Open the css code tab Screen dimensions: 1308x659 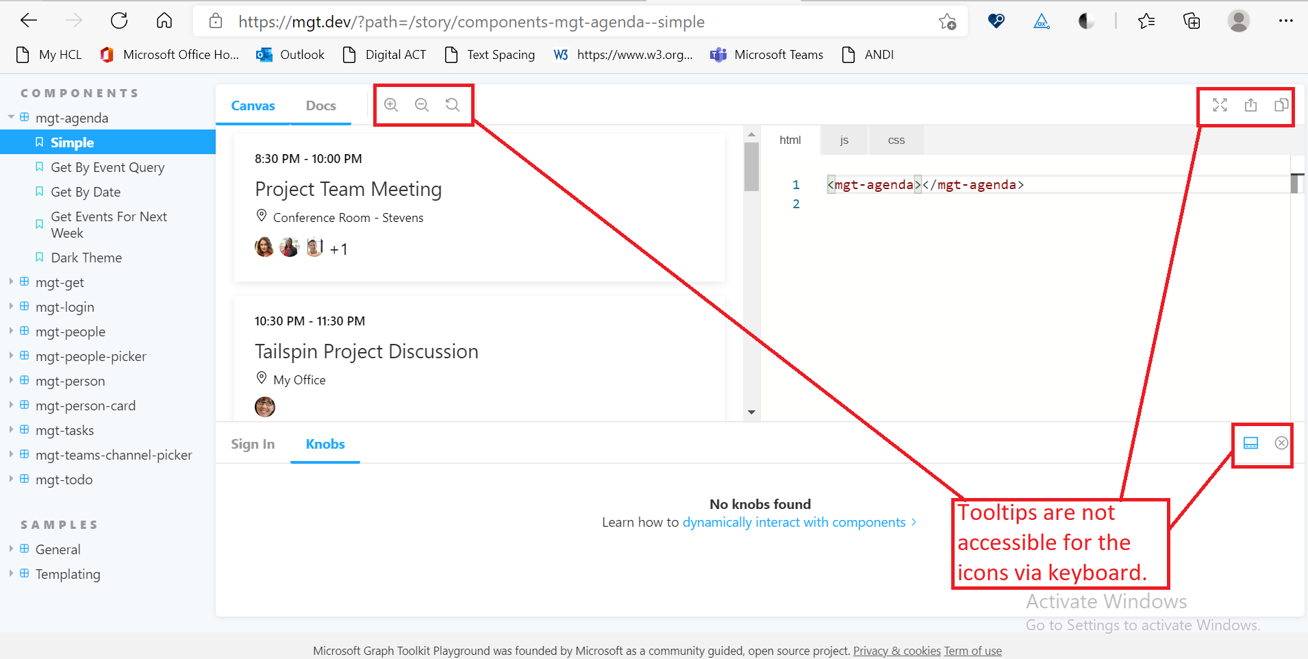896,140
